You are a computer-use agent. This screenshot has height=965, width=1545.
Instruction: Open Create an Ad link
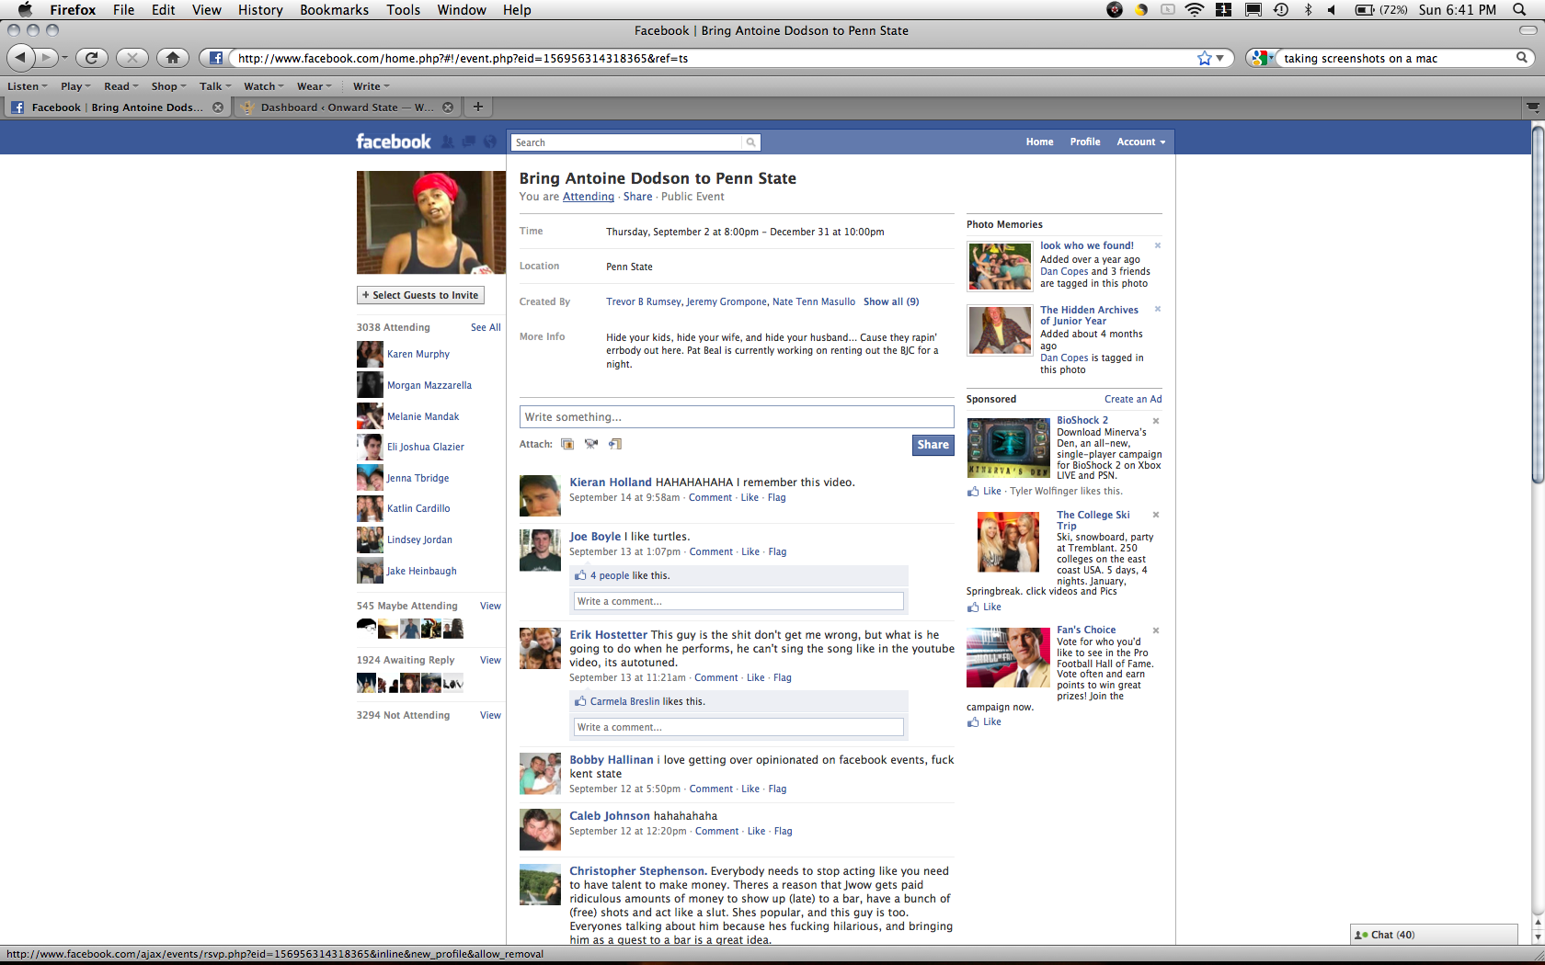pyautogui.click(x=1133, y=399)
